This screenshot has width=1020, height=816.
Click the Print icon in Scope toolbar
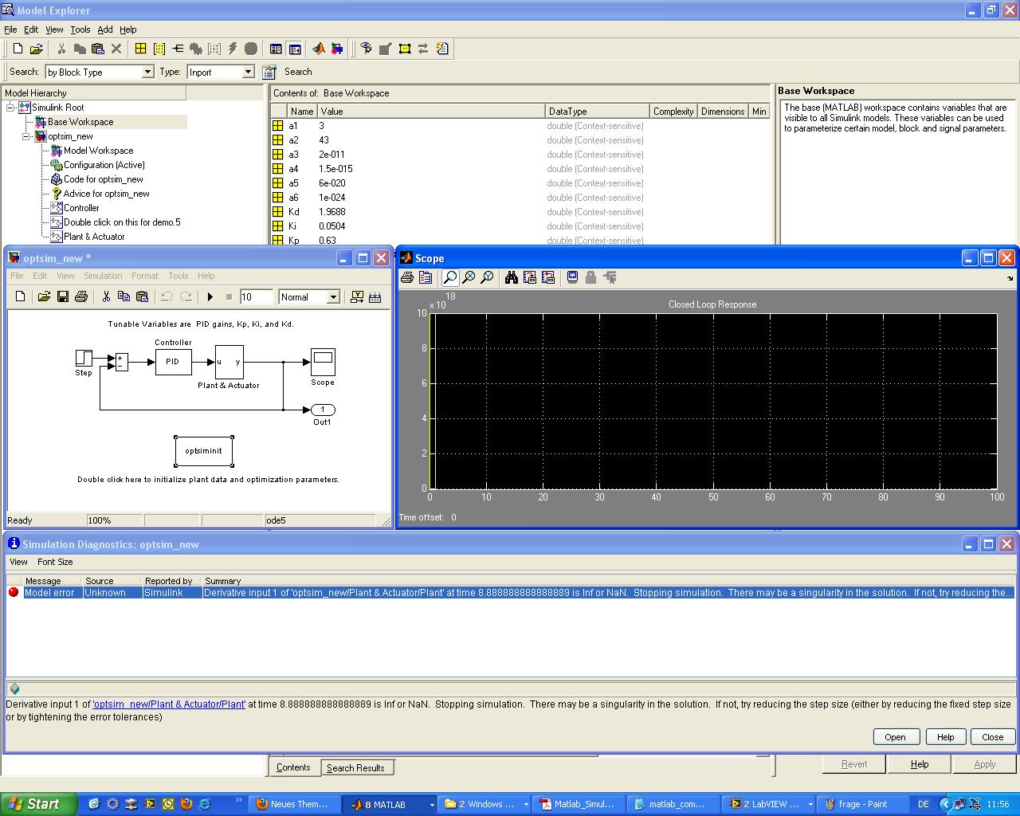click(x=407, y=277)
